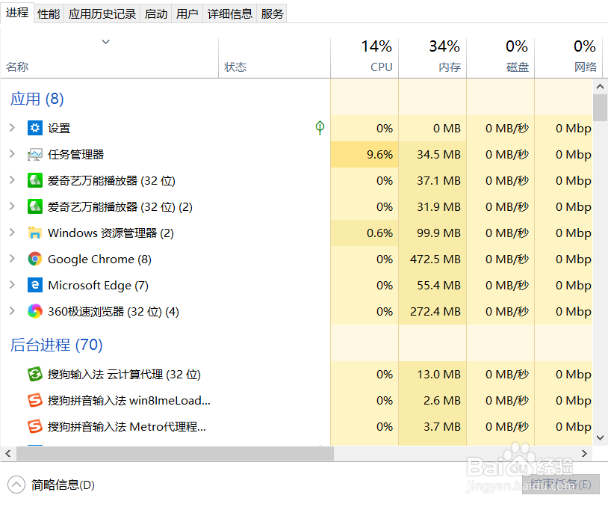Sort by the 内存 column header

pyautogui.click(x=432, y=58)
